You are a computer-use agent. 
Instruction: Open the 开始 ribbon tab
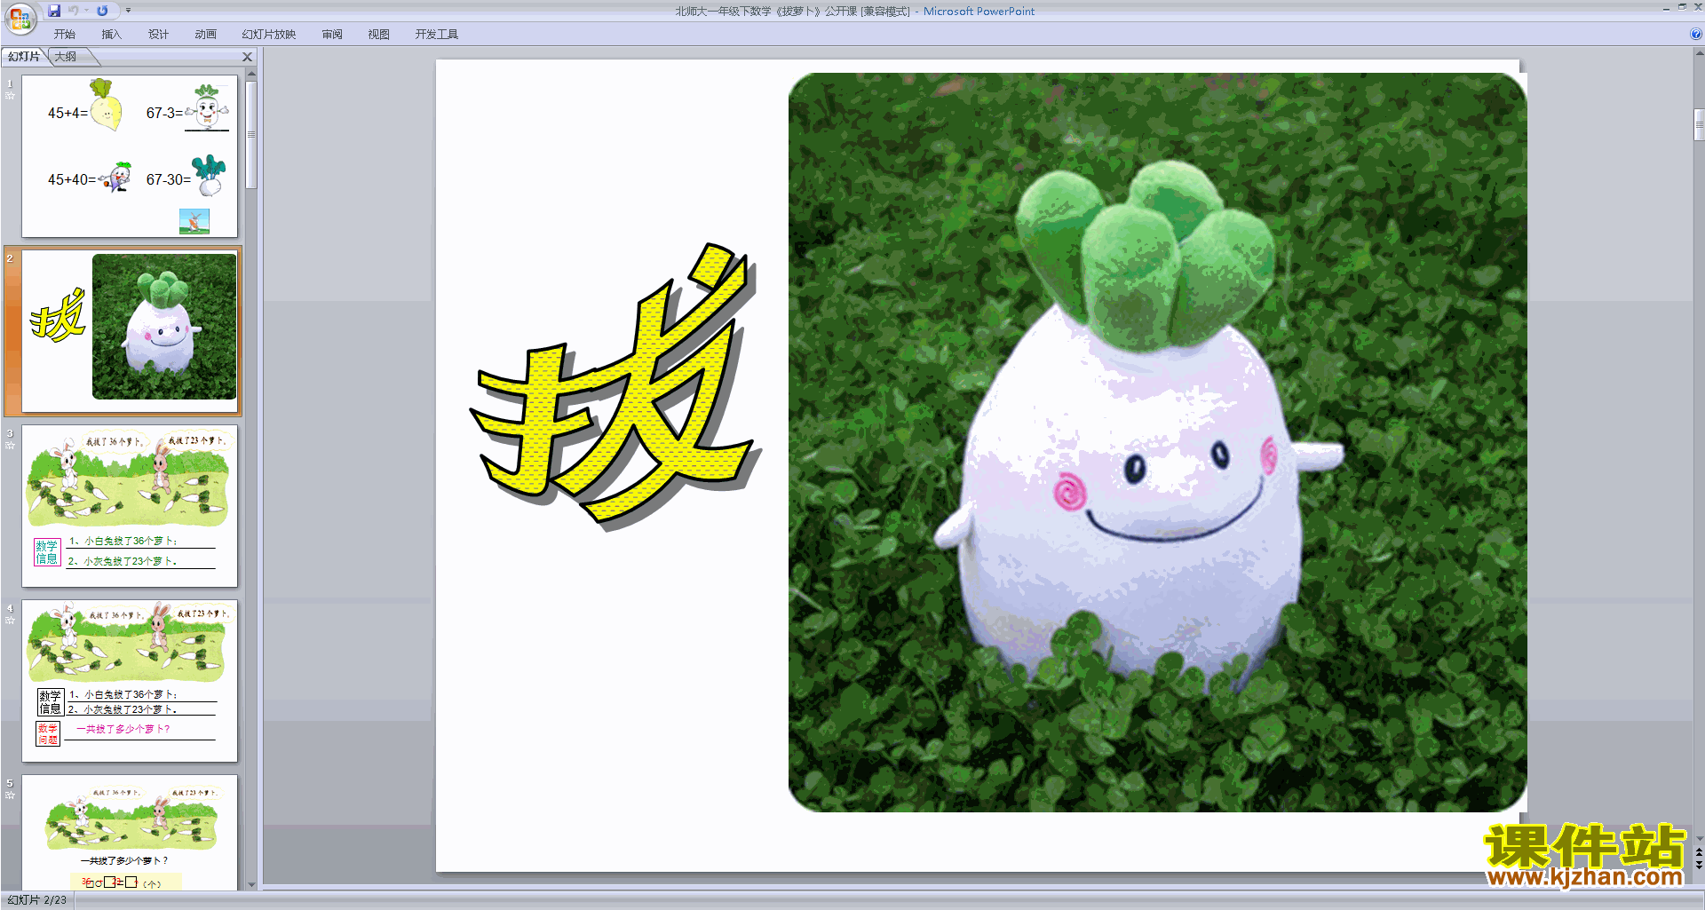pyautogui.click(x=65, y=35)
